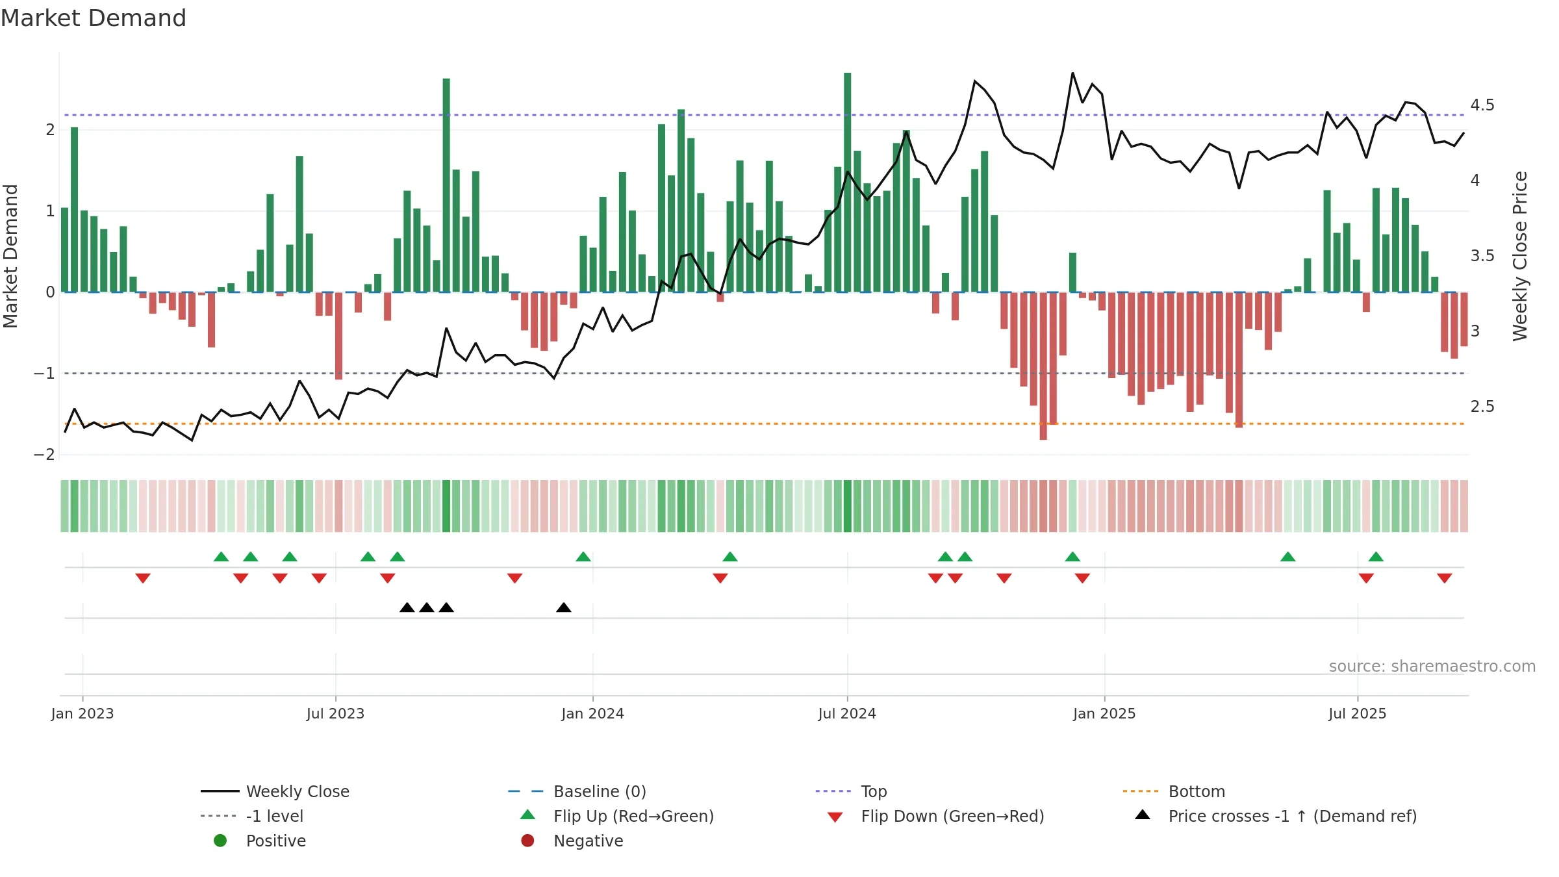Click the red Negative legend dot
Image resolution: width=1559 pixels, height=877 pixels.
pos(527,841)
